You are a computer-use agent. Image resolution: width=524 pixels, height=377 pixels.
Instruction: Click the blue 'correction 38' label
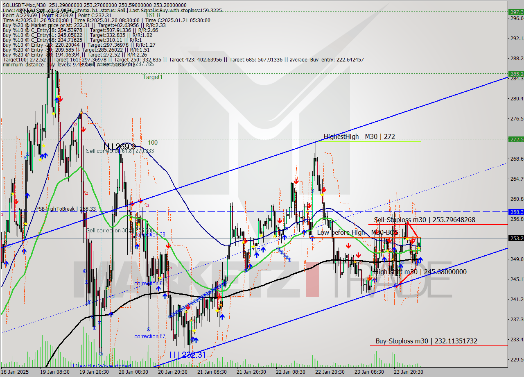(150, 234)
